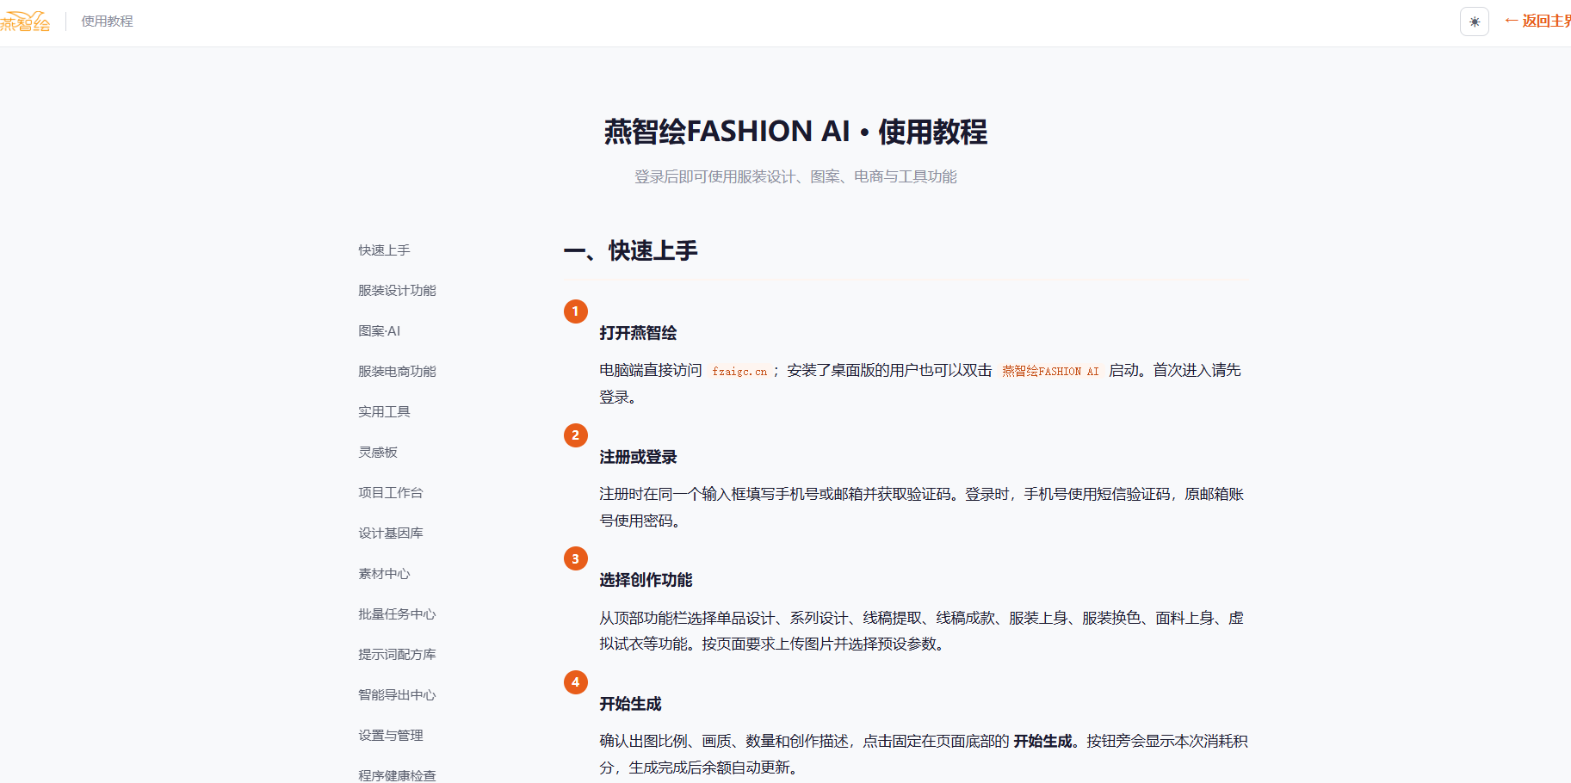Select 实用工具 in the sidebar
The image size is (1571, 783).
click(x=384, y=412)
